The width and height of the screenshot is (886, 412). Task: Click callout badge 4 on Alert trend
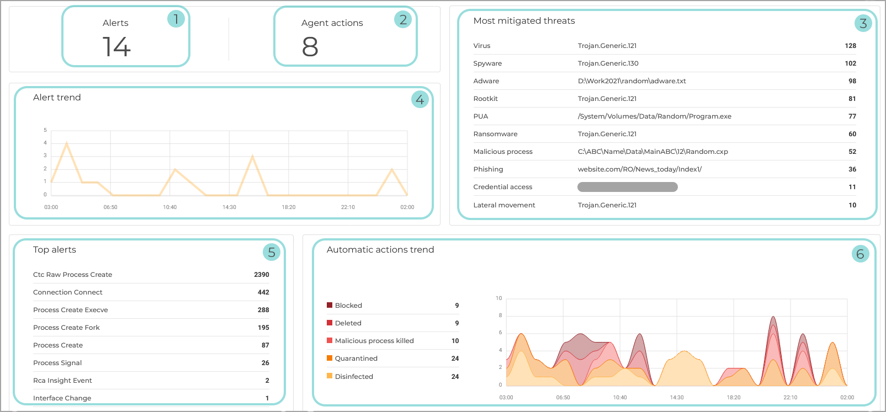click(420, 99)
